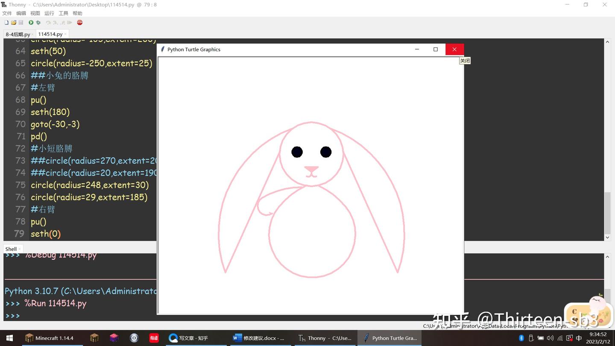The height and width of the screenshot is (346, 615).
Task: Open the 运行 menu
Action: pyautogui.click(x=49, y=13)
